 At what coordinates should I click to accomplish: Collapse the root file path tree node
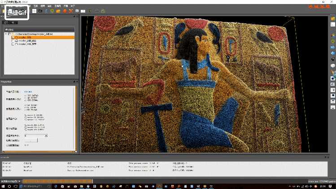click(x=6, y=34)
